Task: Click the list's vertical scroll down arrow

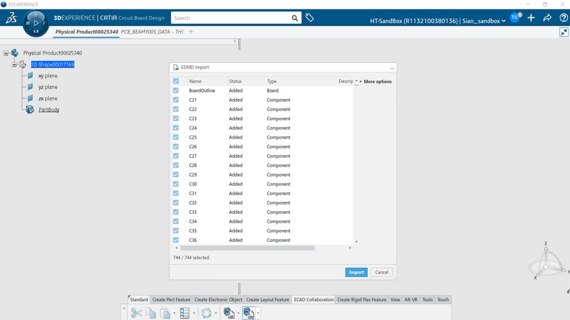Action: click(x=356, y=242)
